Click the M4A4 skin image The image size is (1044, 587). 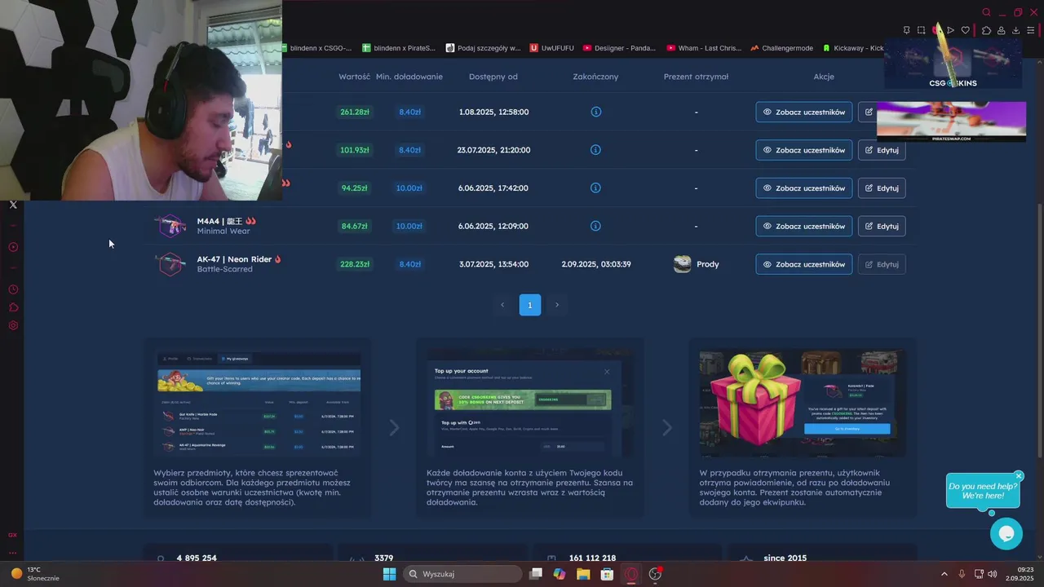[x=170, y=226]
